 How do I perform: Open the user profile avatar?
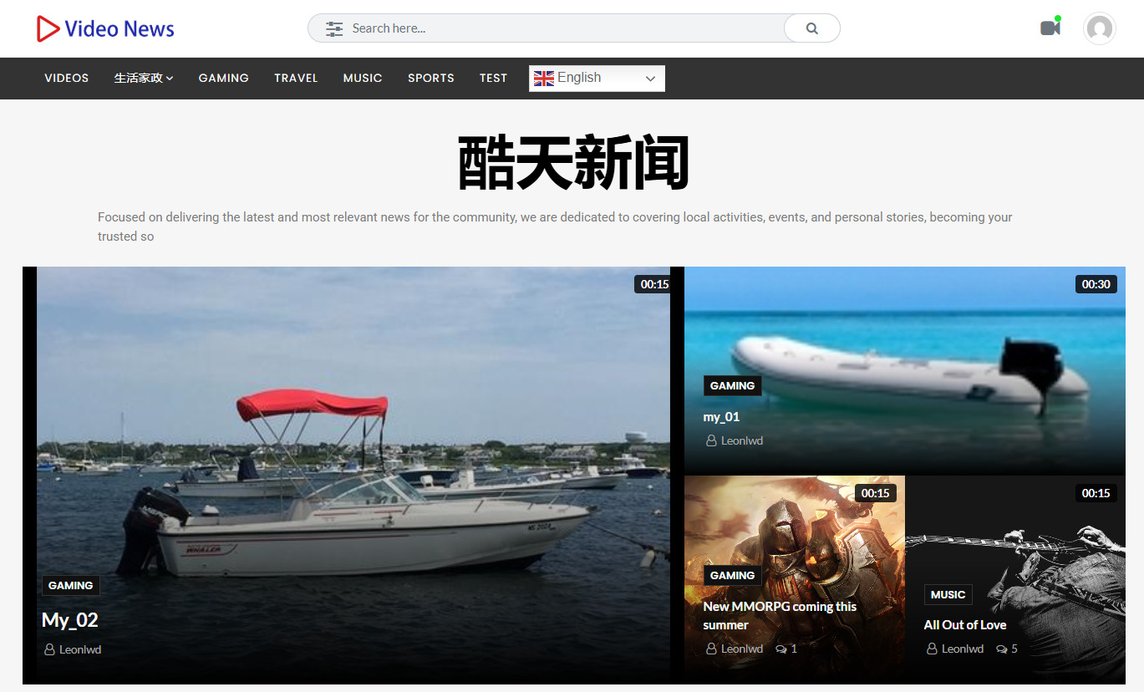click(x=1099, y=28)
